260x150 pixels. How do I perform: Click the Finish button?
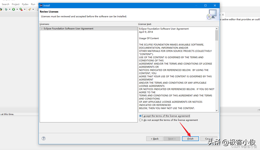[191, 139]
